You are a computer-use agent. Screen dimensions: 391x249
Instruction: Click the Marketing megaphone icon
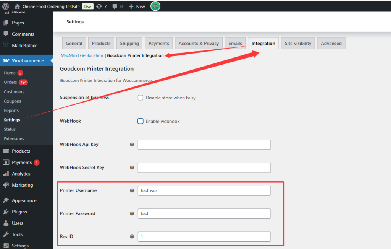6,185
